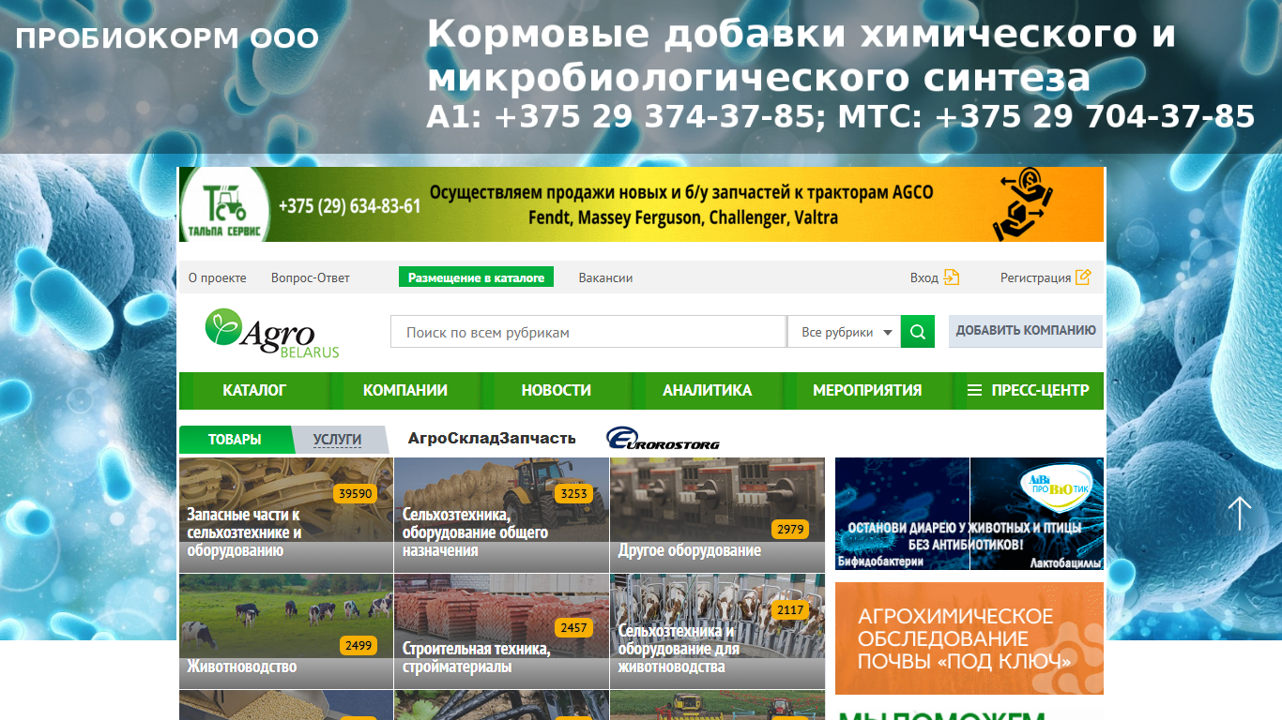Click the Регистрация link
The height and width of the screenshot is (720, 1282).
[1035, 277]
